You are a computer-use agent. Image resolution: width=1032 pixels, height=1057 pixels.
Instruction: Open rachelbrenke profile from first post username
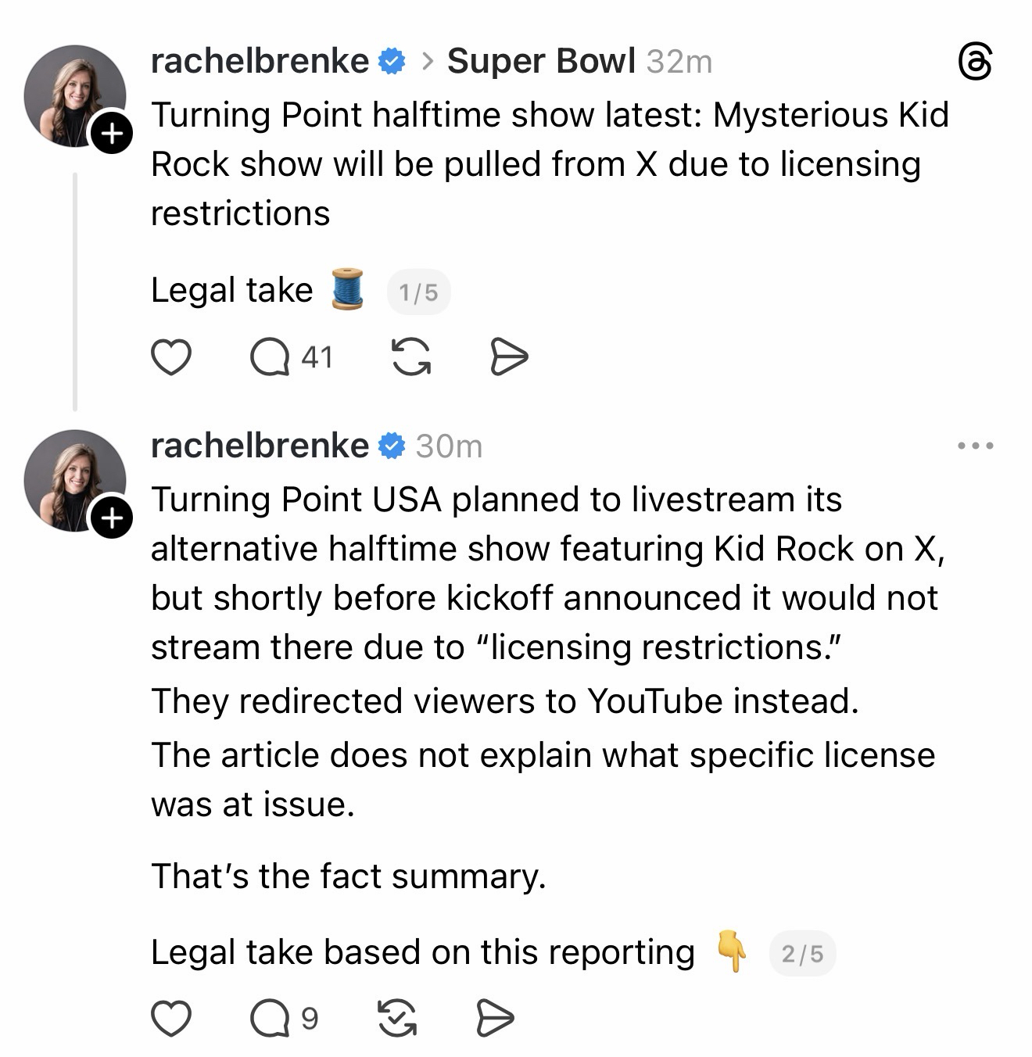coord(260,61)
